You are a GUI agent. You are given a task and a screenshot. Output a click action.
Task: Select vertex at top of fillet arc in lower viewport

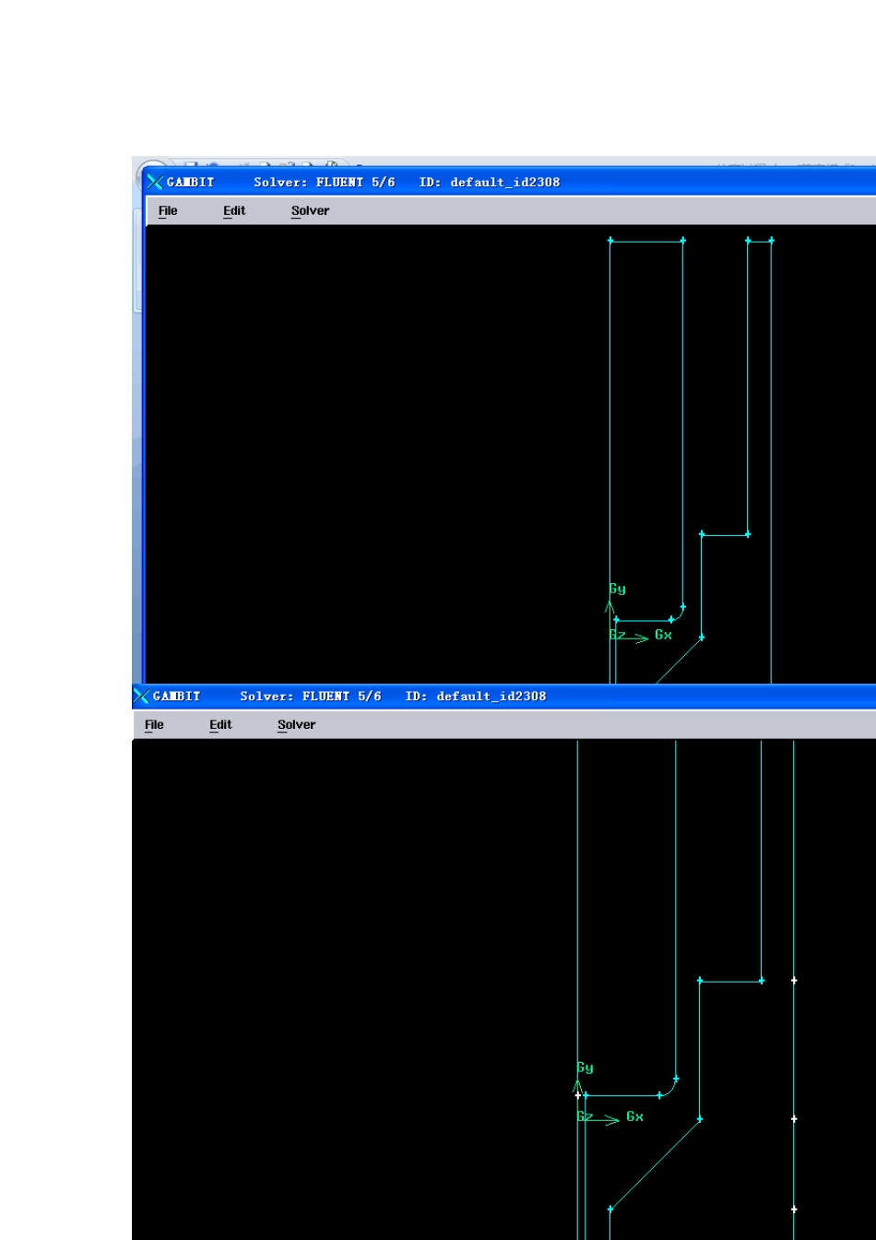coord(676,1079)
